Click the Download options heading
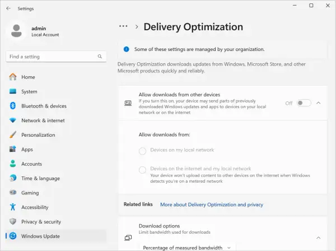Screen dimensions: 336x251 tap(159, 226)
